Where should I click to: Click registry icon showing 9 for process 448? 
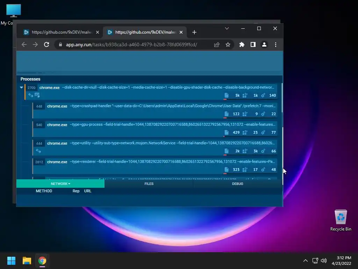[x=245, y=114]
